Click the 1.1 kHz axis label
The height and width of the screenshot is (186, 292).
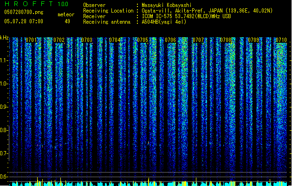tap(4, 60)
